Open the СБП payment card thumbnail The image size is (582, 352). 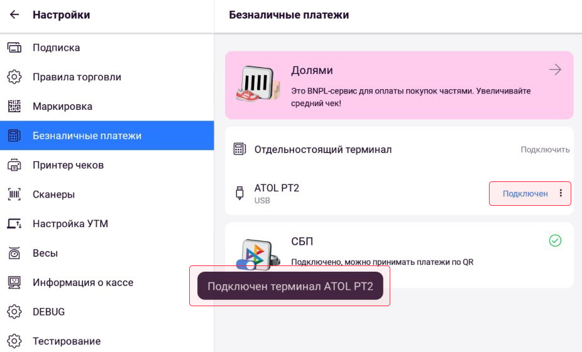point(258,255)
